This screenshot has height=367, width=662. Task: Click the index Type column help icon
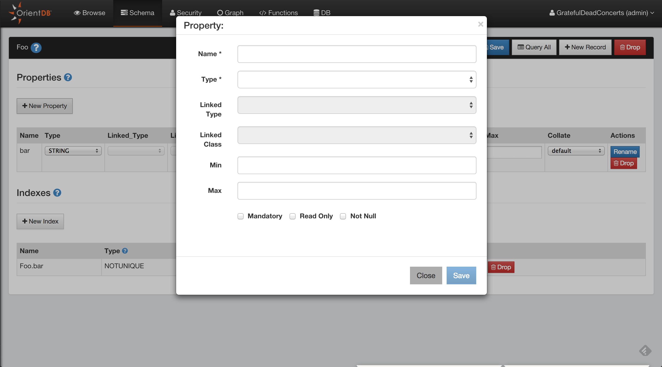125,251
